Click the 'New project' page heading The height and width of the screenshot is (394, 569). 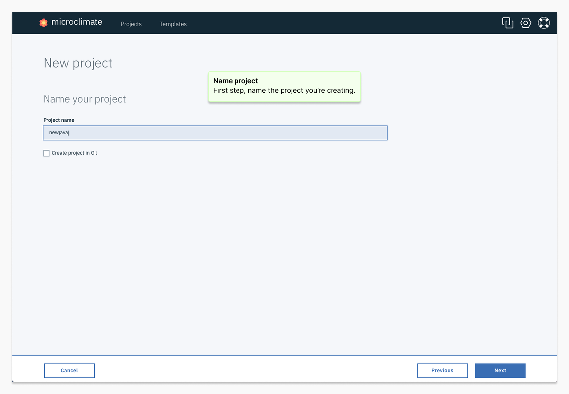78,63
